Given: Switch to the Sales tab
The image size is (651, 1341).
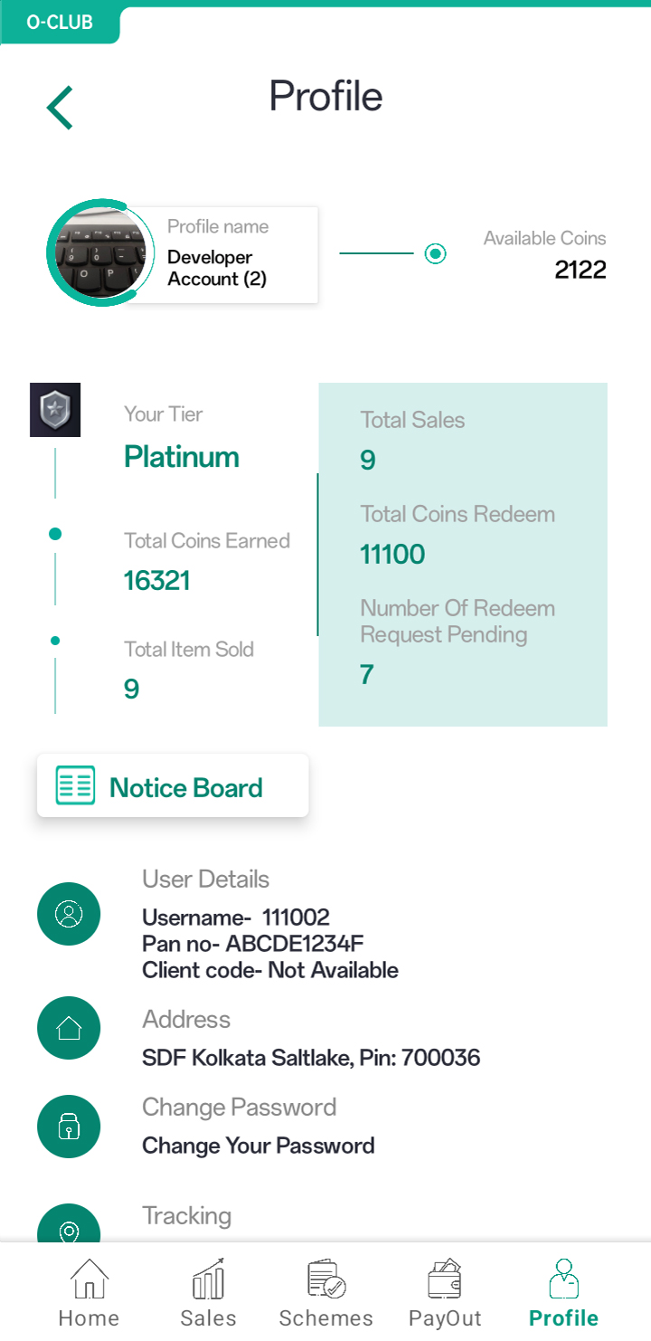Looking at the screenshot, I should click(x=208, y=1292).
